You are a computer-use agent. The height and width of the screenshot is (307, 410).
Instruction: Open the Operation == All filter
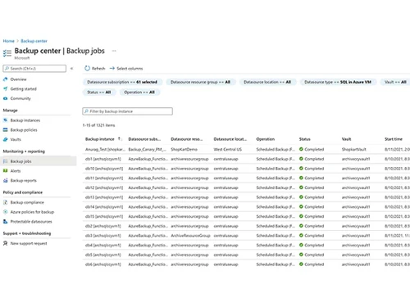pyautogui.click(x=139, y=93)
